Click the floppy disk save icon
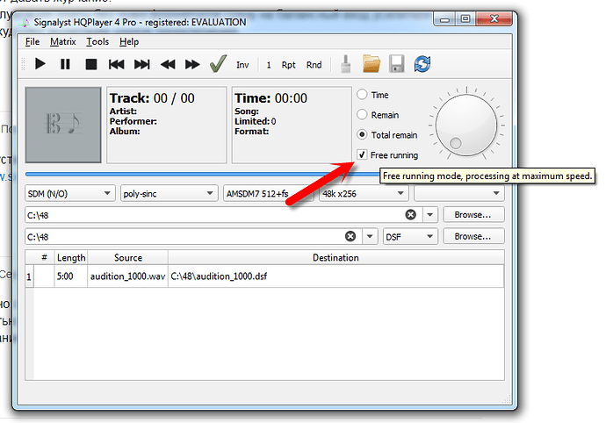606x423 pixels. pyautogui.click(x=396, y=64)
